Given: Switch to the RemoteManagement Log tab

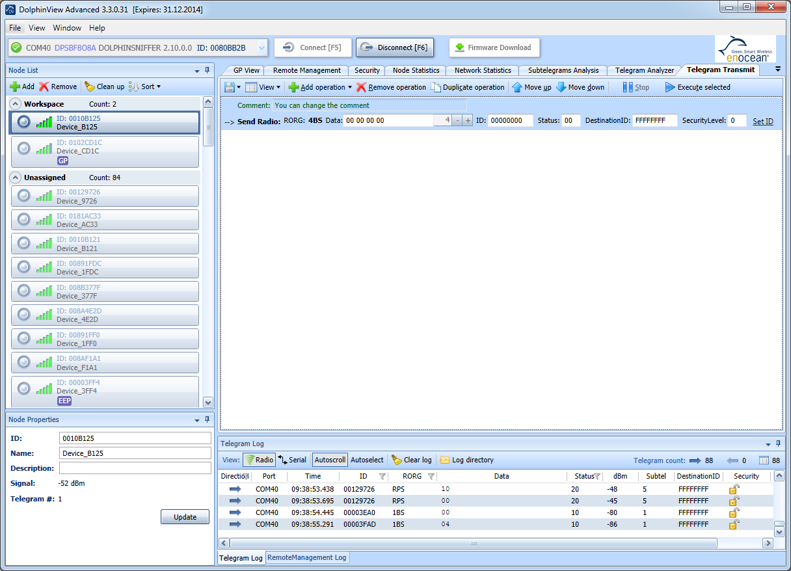Looking at the screenshot, I should [307, 557].
